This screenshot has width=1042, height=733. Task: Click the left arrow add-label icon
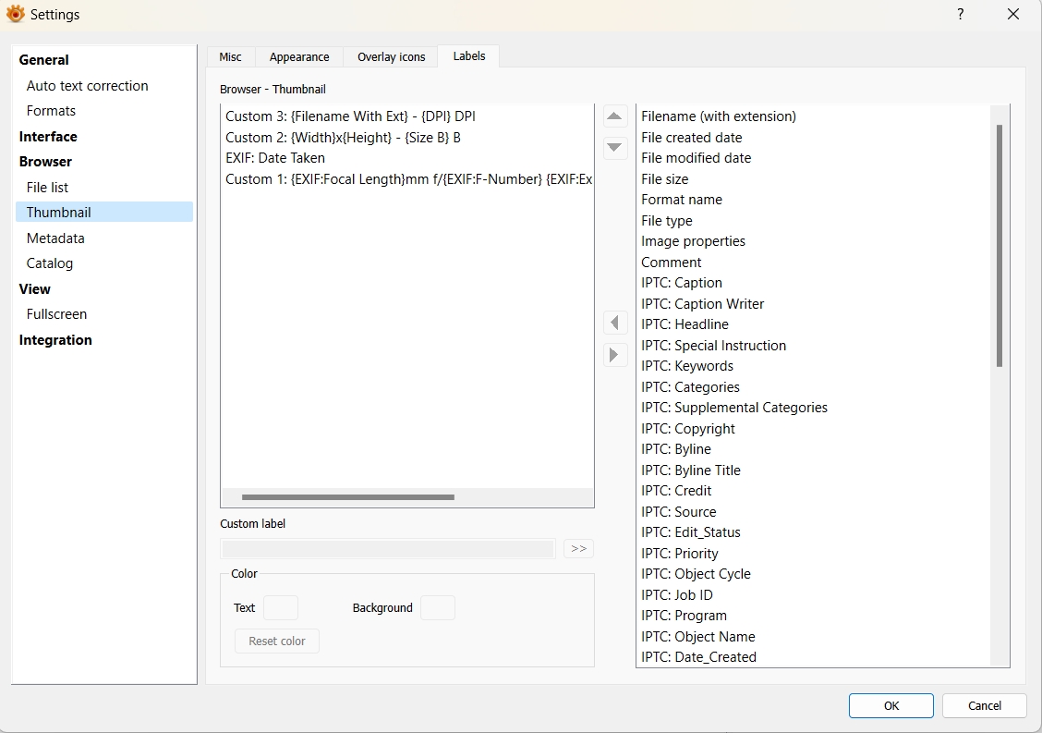coord(615,324)
